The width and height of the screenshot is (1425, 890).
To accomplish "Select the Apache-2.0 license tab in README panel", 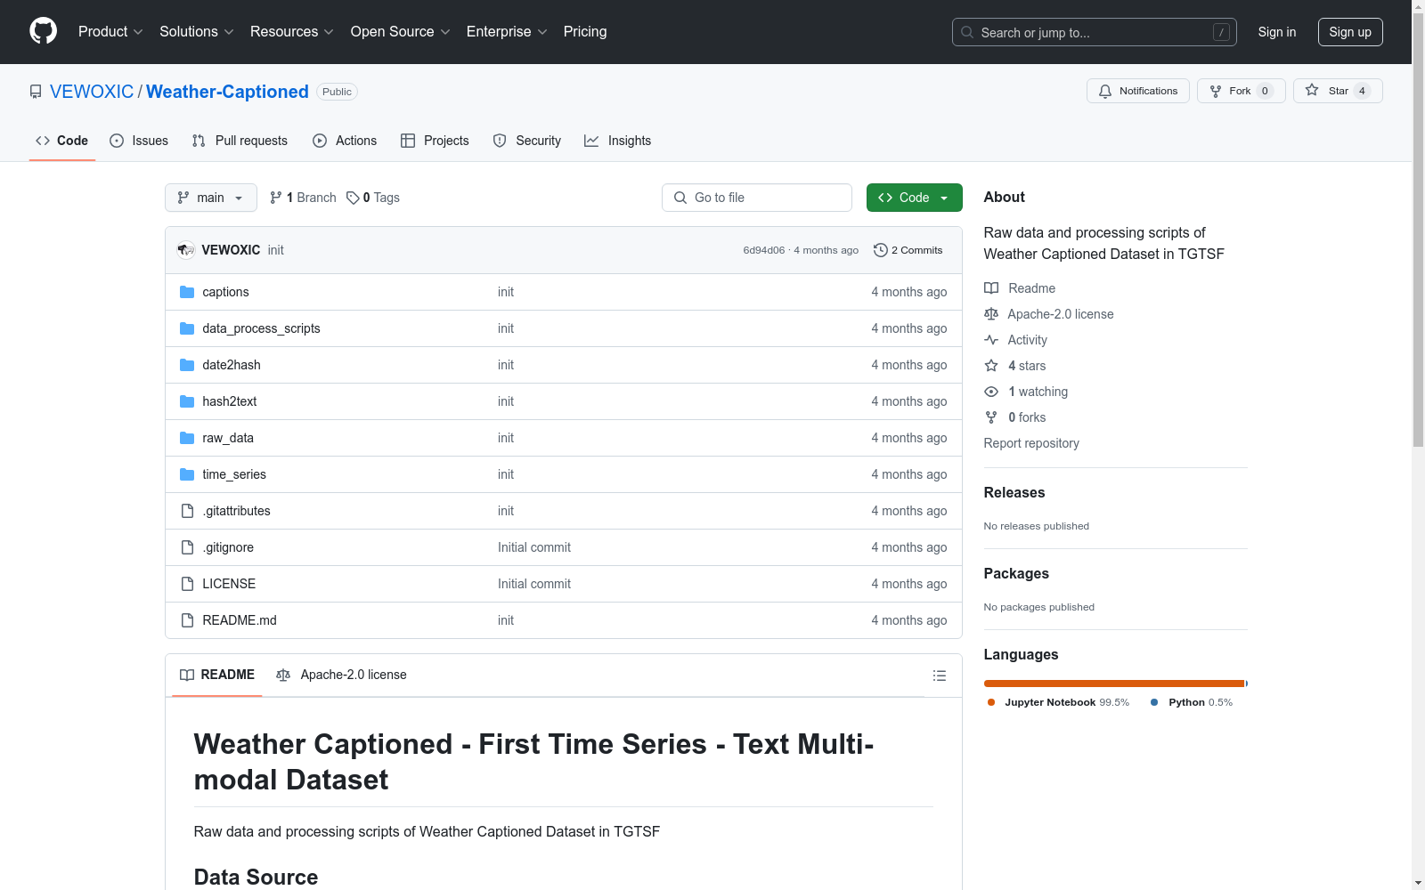I will coord(341,675).
